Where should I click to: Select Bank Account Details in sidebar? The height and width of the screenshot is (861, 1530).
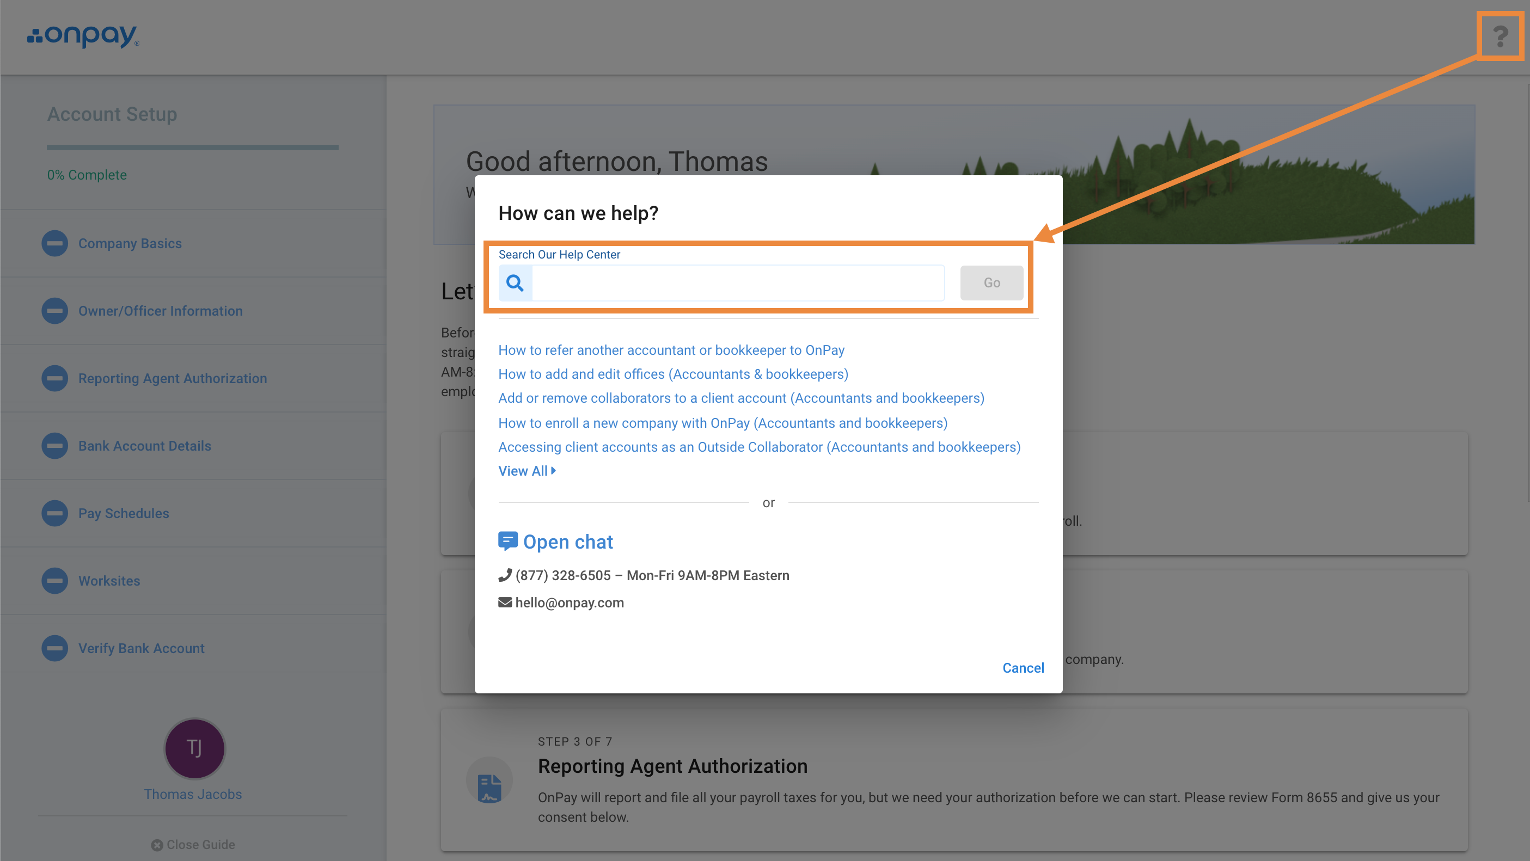click(144, 446)
